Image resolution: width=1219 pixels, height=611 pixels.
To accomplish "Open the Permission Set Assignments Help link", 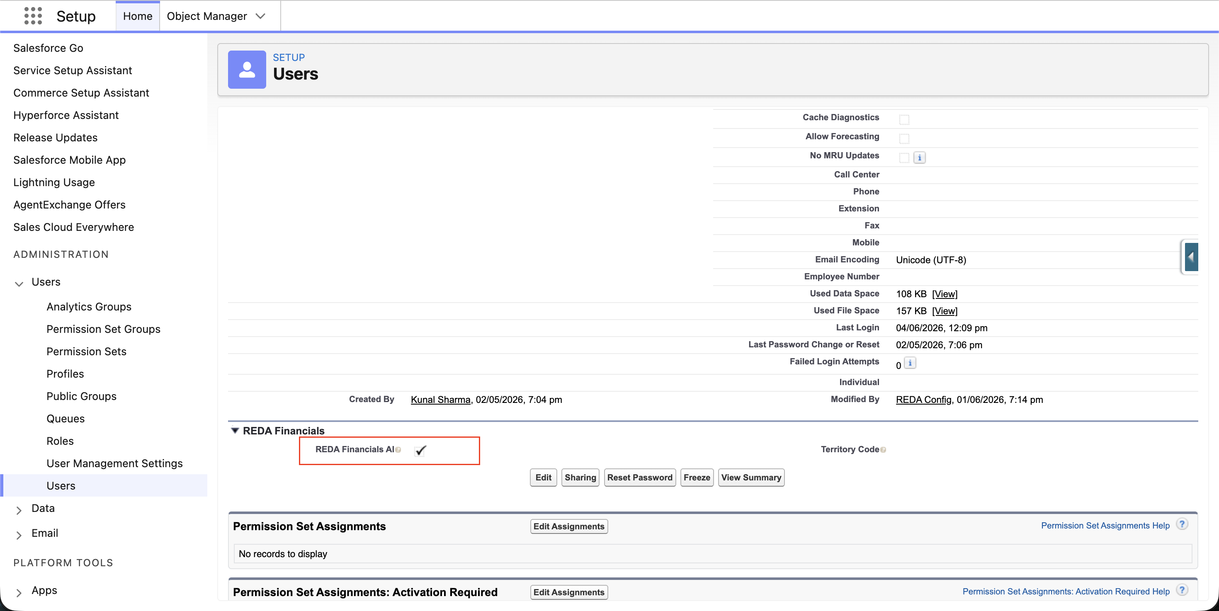I will (x=1105, y=526).
